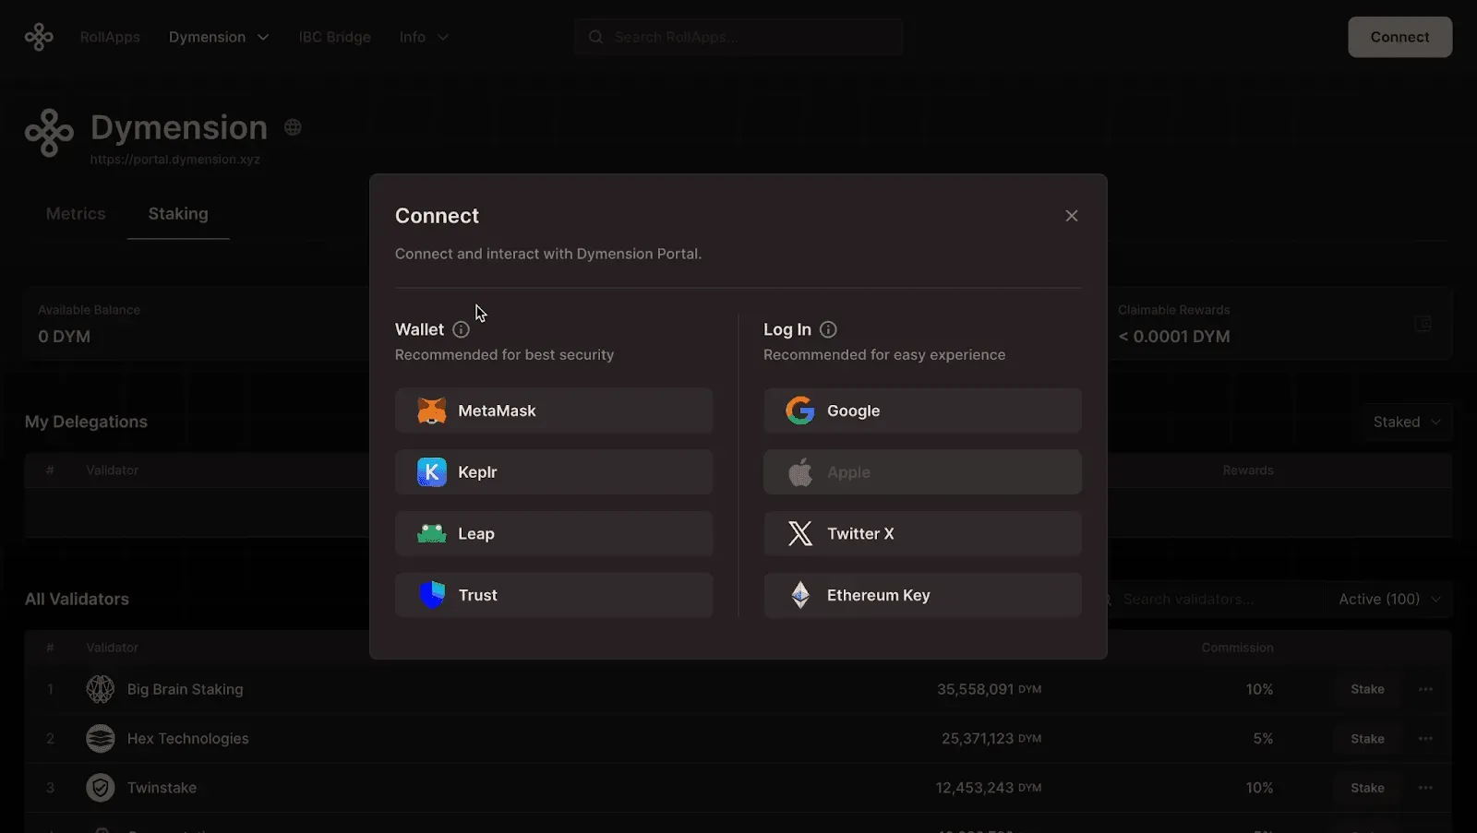Screen dimensions: 1477x833
Task: Click the Leap frog icon
Action: [431, 533]
